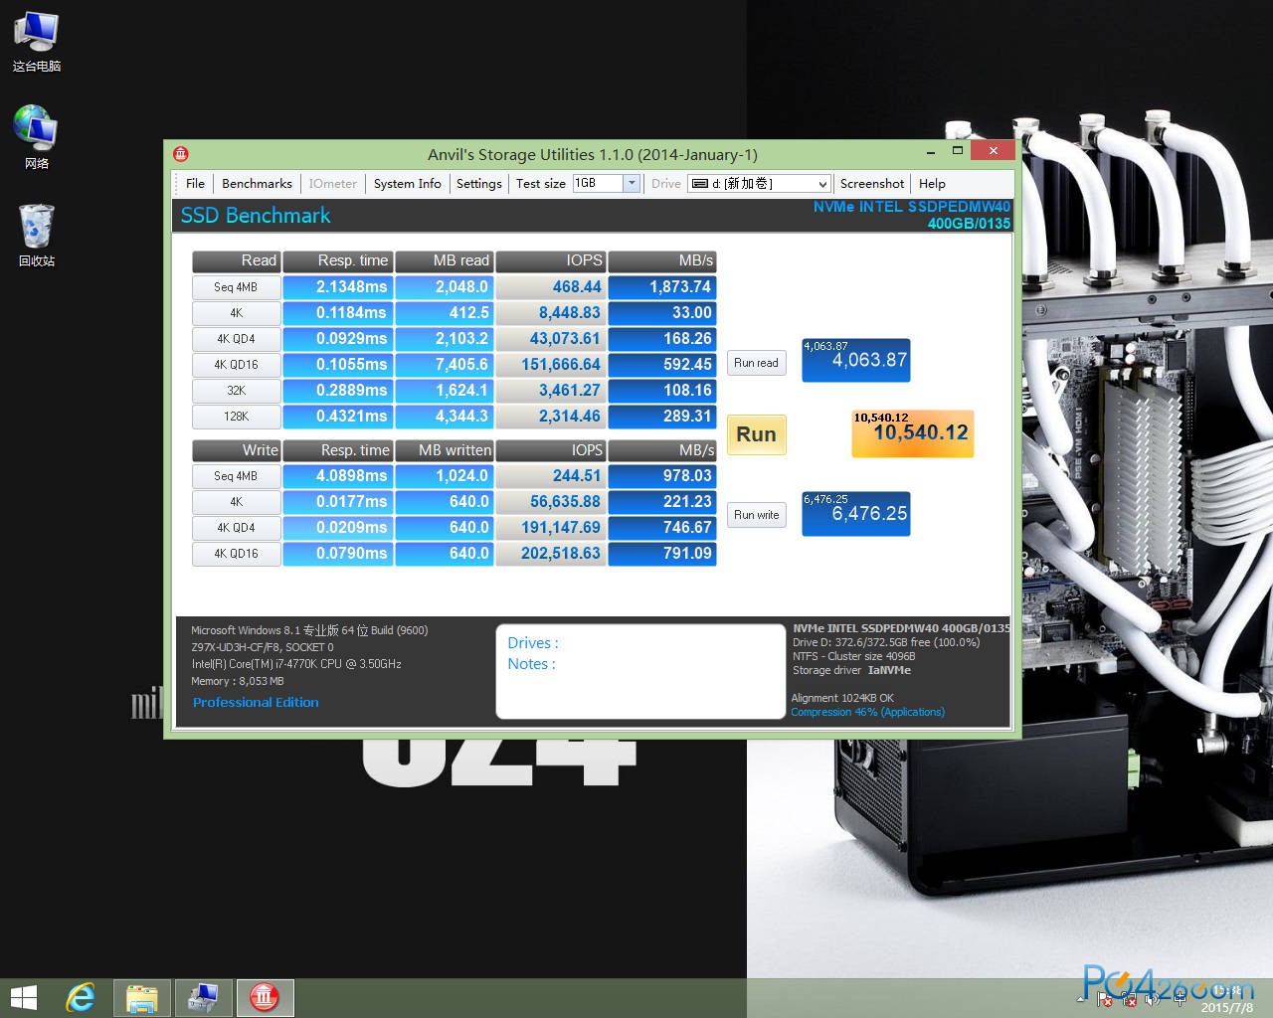Click the 151,666.64 IOPS value
The height and width of the screenshot is (1018, 1273).
coord(550,365)
